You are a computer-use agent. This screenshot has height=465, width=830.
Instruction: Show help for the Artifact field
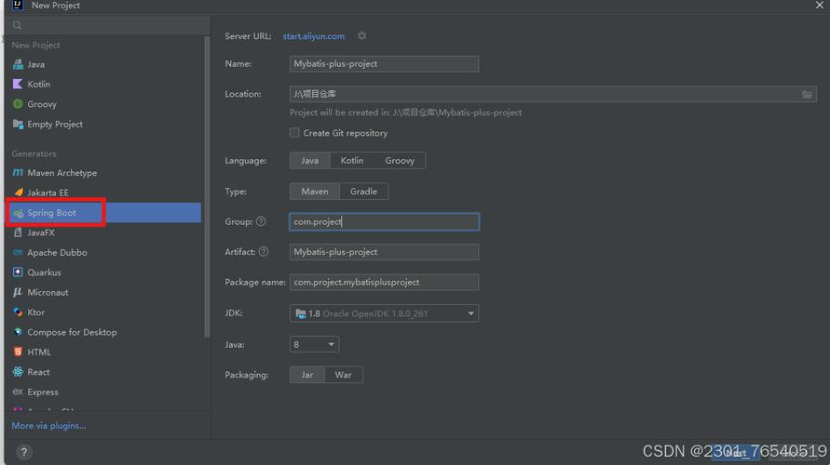pos(264,251)
